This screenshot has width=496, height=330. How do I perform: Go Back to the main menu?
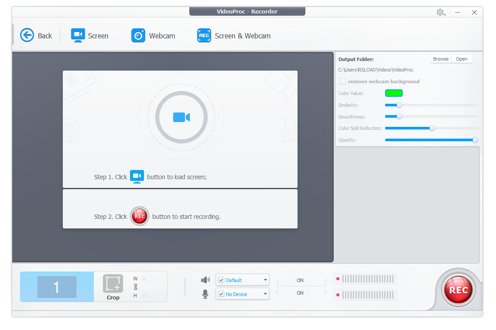tap(36, 35)
